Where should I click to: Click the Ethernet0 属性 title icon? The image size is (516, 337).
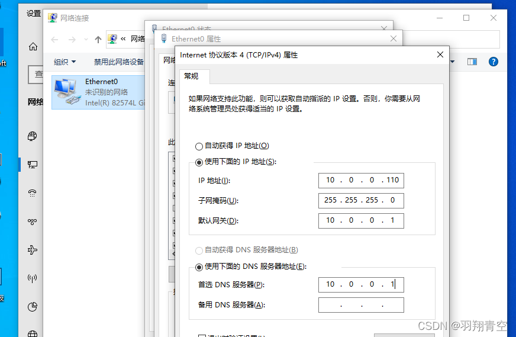click(164, 38)
